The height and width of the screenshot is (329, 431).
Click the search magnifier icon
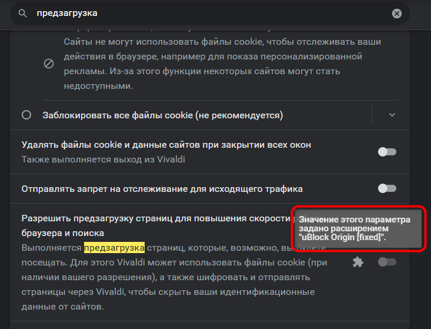pyautogui.click(x=22, y=13)
